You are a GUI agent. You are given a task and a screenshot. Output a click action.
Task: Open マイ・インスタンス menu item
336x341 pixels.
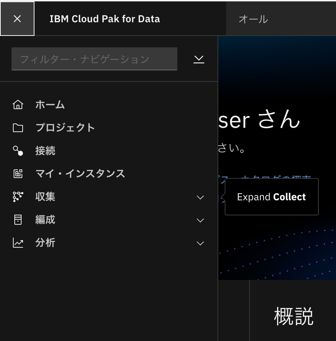[x=80, y=174]
